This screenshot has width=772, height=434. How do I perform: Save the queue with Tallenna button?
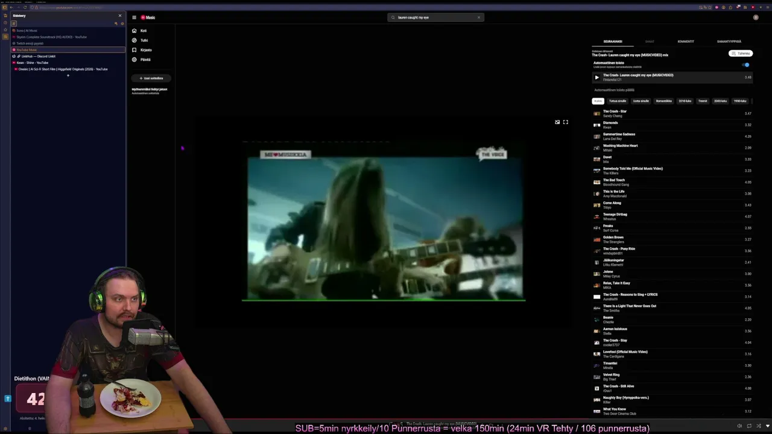741,54
